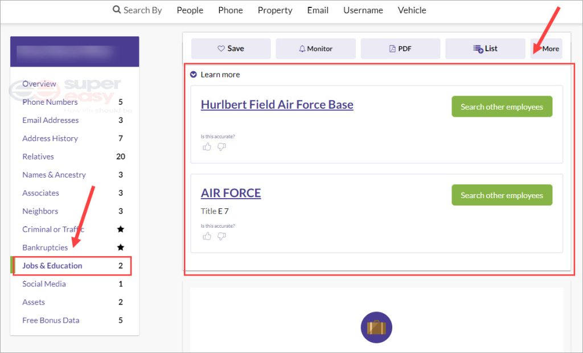The width and height of the screenshot is (583, 353).
Task: View Associates section
Action: pyautogui.click(x=40, y=193)
